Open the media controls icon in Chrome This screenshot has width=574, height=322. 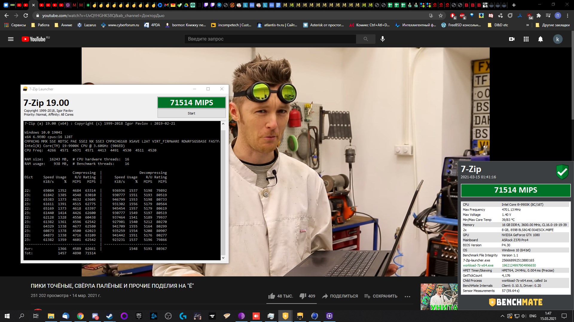click(x=548, y=16)
